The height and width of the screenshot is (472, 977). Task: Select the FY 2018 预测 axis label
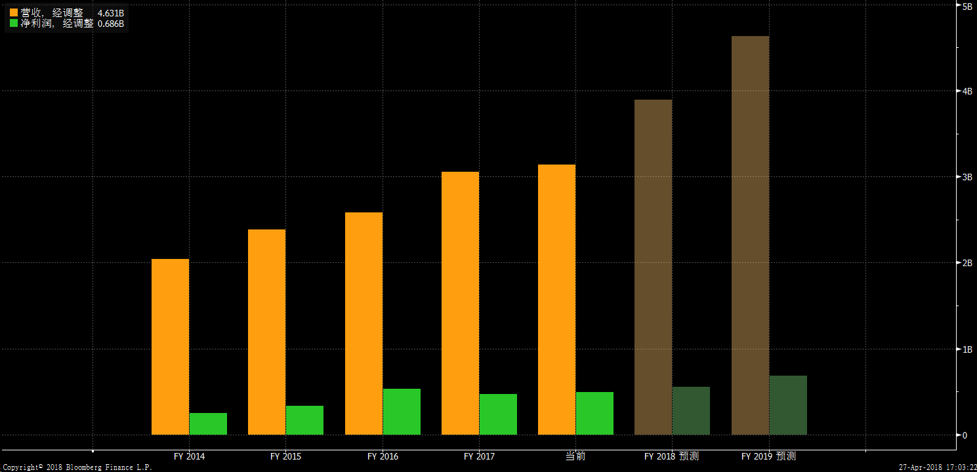coord(671,456)
